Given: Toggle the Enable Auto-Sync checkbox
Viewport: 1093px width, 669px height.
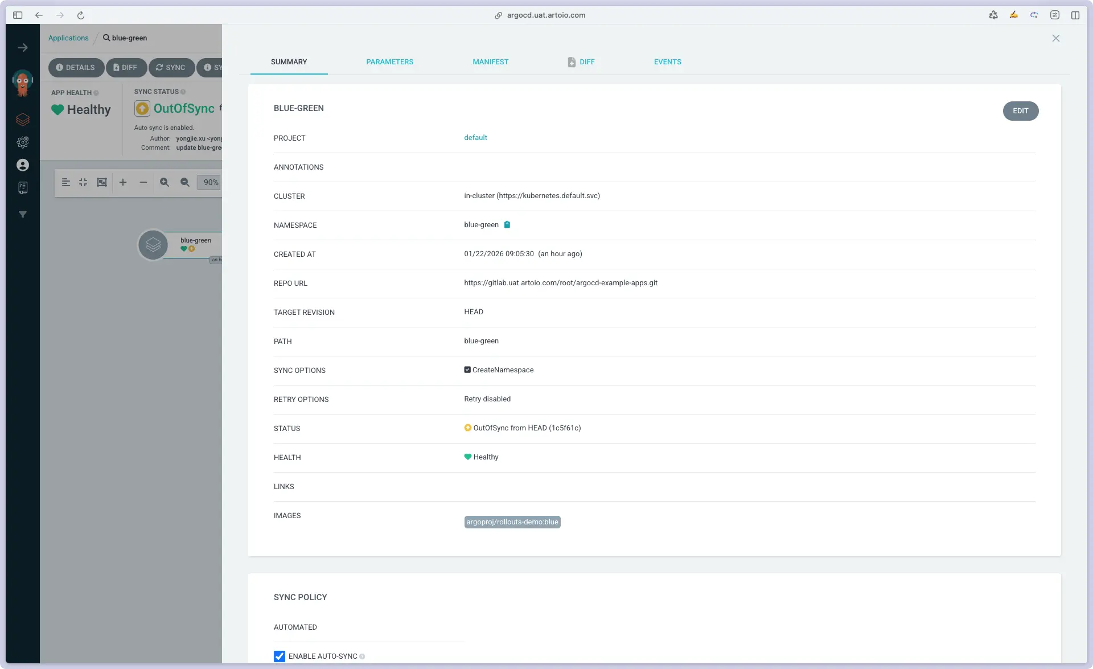Looking at the screenshot, I should 280,656.
